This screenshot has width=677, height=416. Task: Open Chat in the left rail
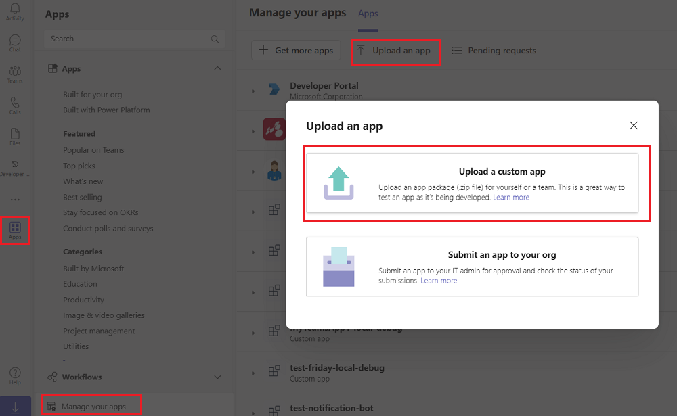point(15,43)
